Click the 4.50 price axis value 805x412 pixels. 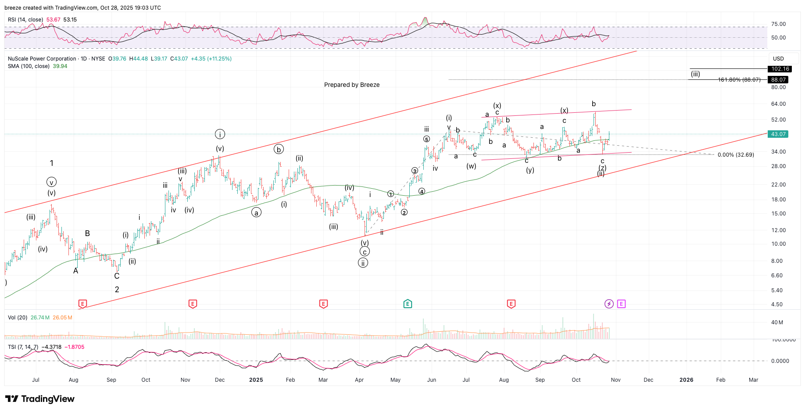(x=777, y=305)
